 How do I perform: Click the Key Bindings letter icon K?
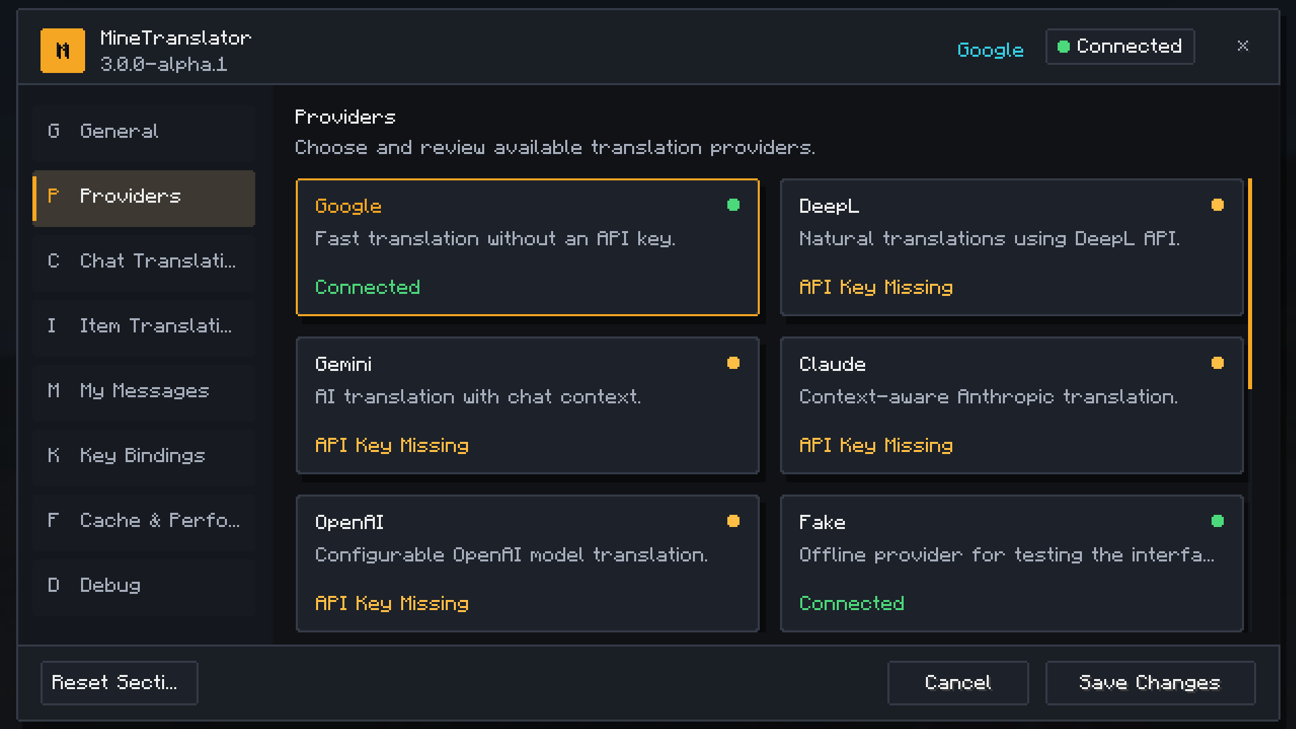(x=54, y=455)
